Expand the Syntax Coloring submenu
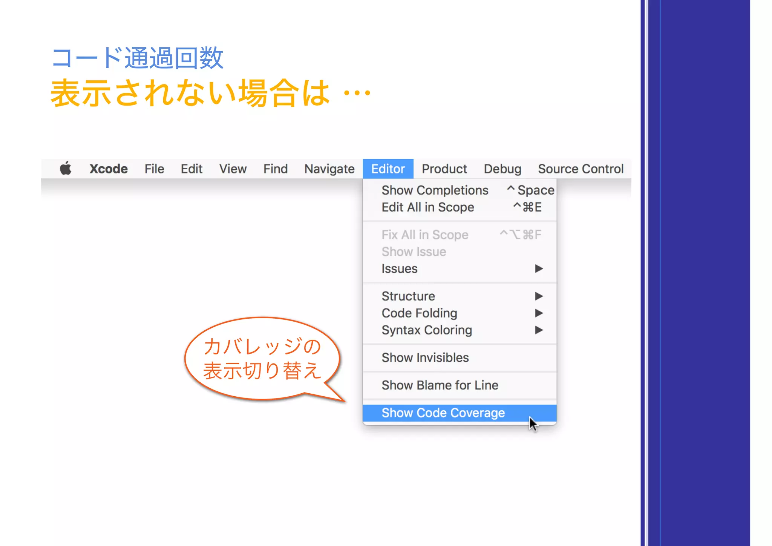 (x=460, y=330)
